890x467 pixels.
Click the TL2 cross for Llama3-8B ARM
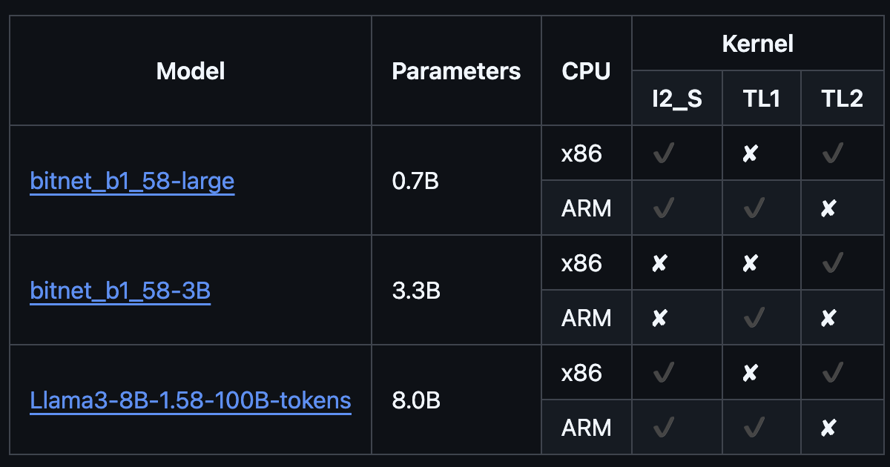828,428
